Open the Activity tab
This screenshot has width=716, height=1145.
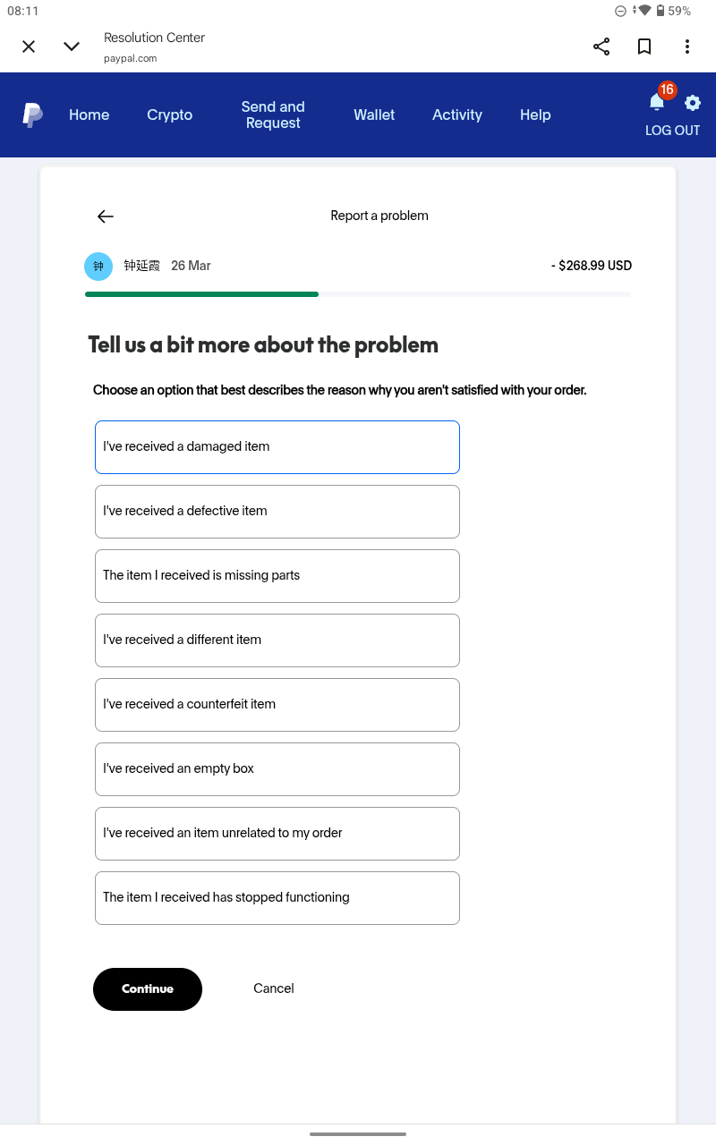457,114
